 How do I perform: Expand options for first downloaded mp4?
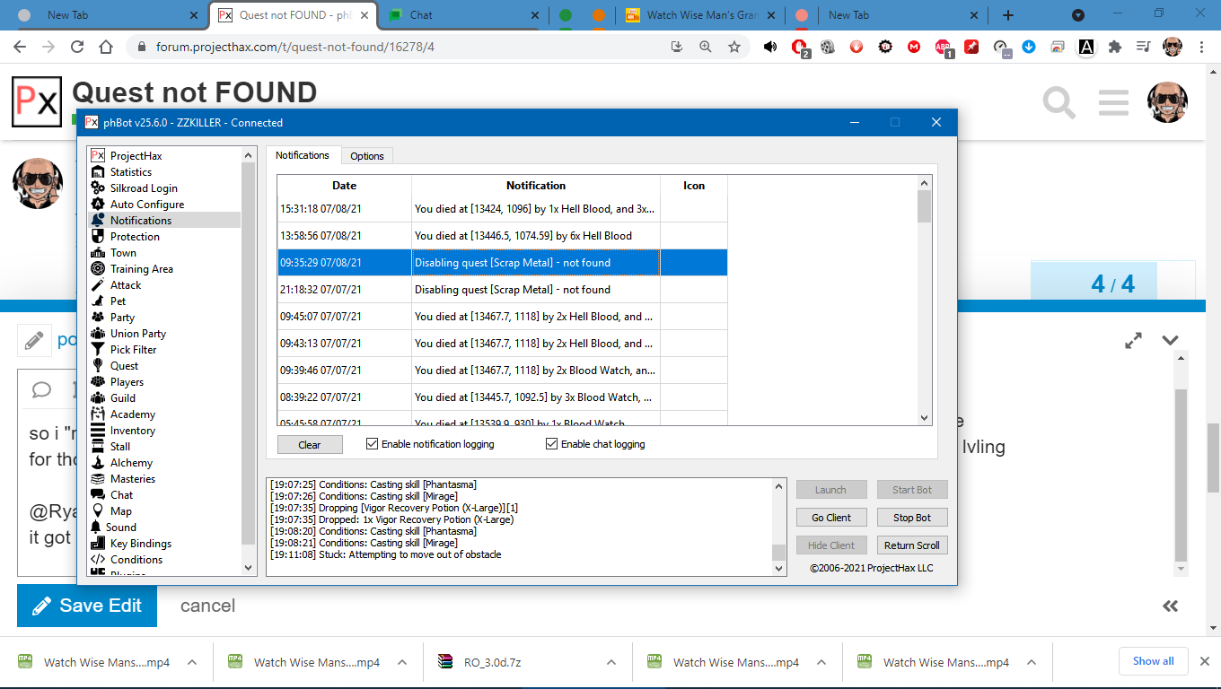pyautogui.click(x=192, y=662)
